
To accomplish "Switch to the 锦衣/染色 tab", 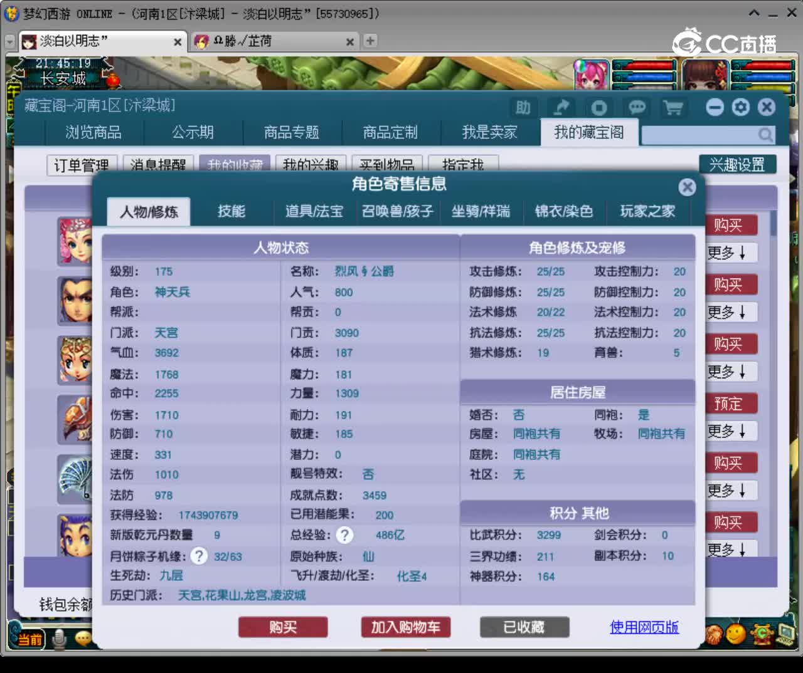I will tap(563, 212).
